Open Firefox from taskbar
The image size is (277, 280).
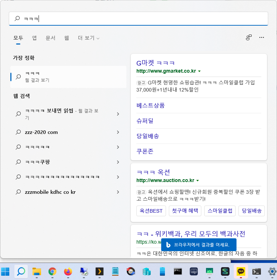(x=68, y=271)
